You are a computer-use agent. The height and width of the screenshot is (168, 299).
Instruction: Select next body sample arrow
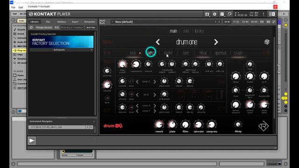coord(155,82)
